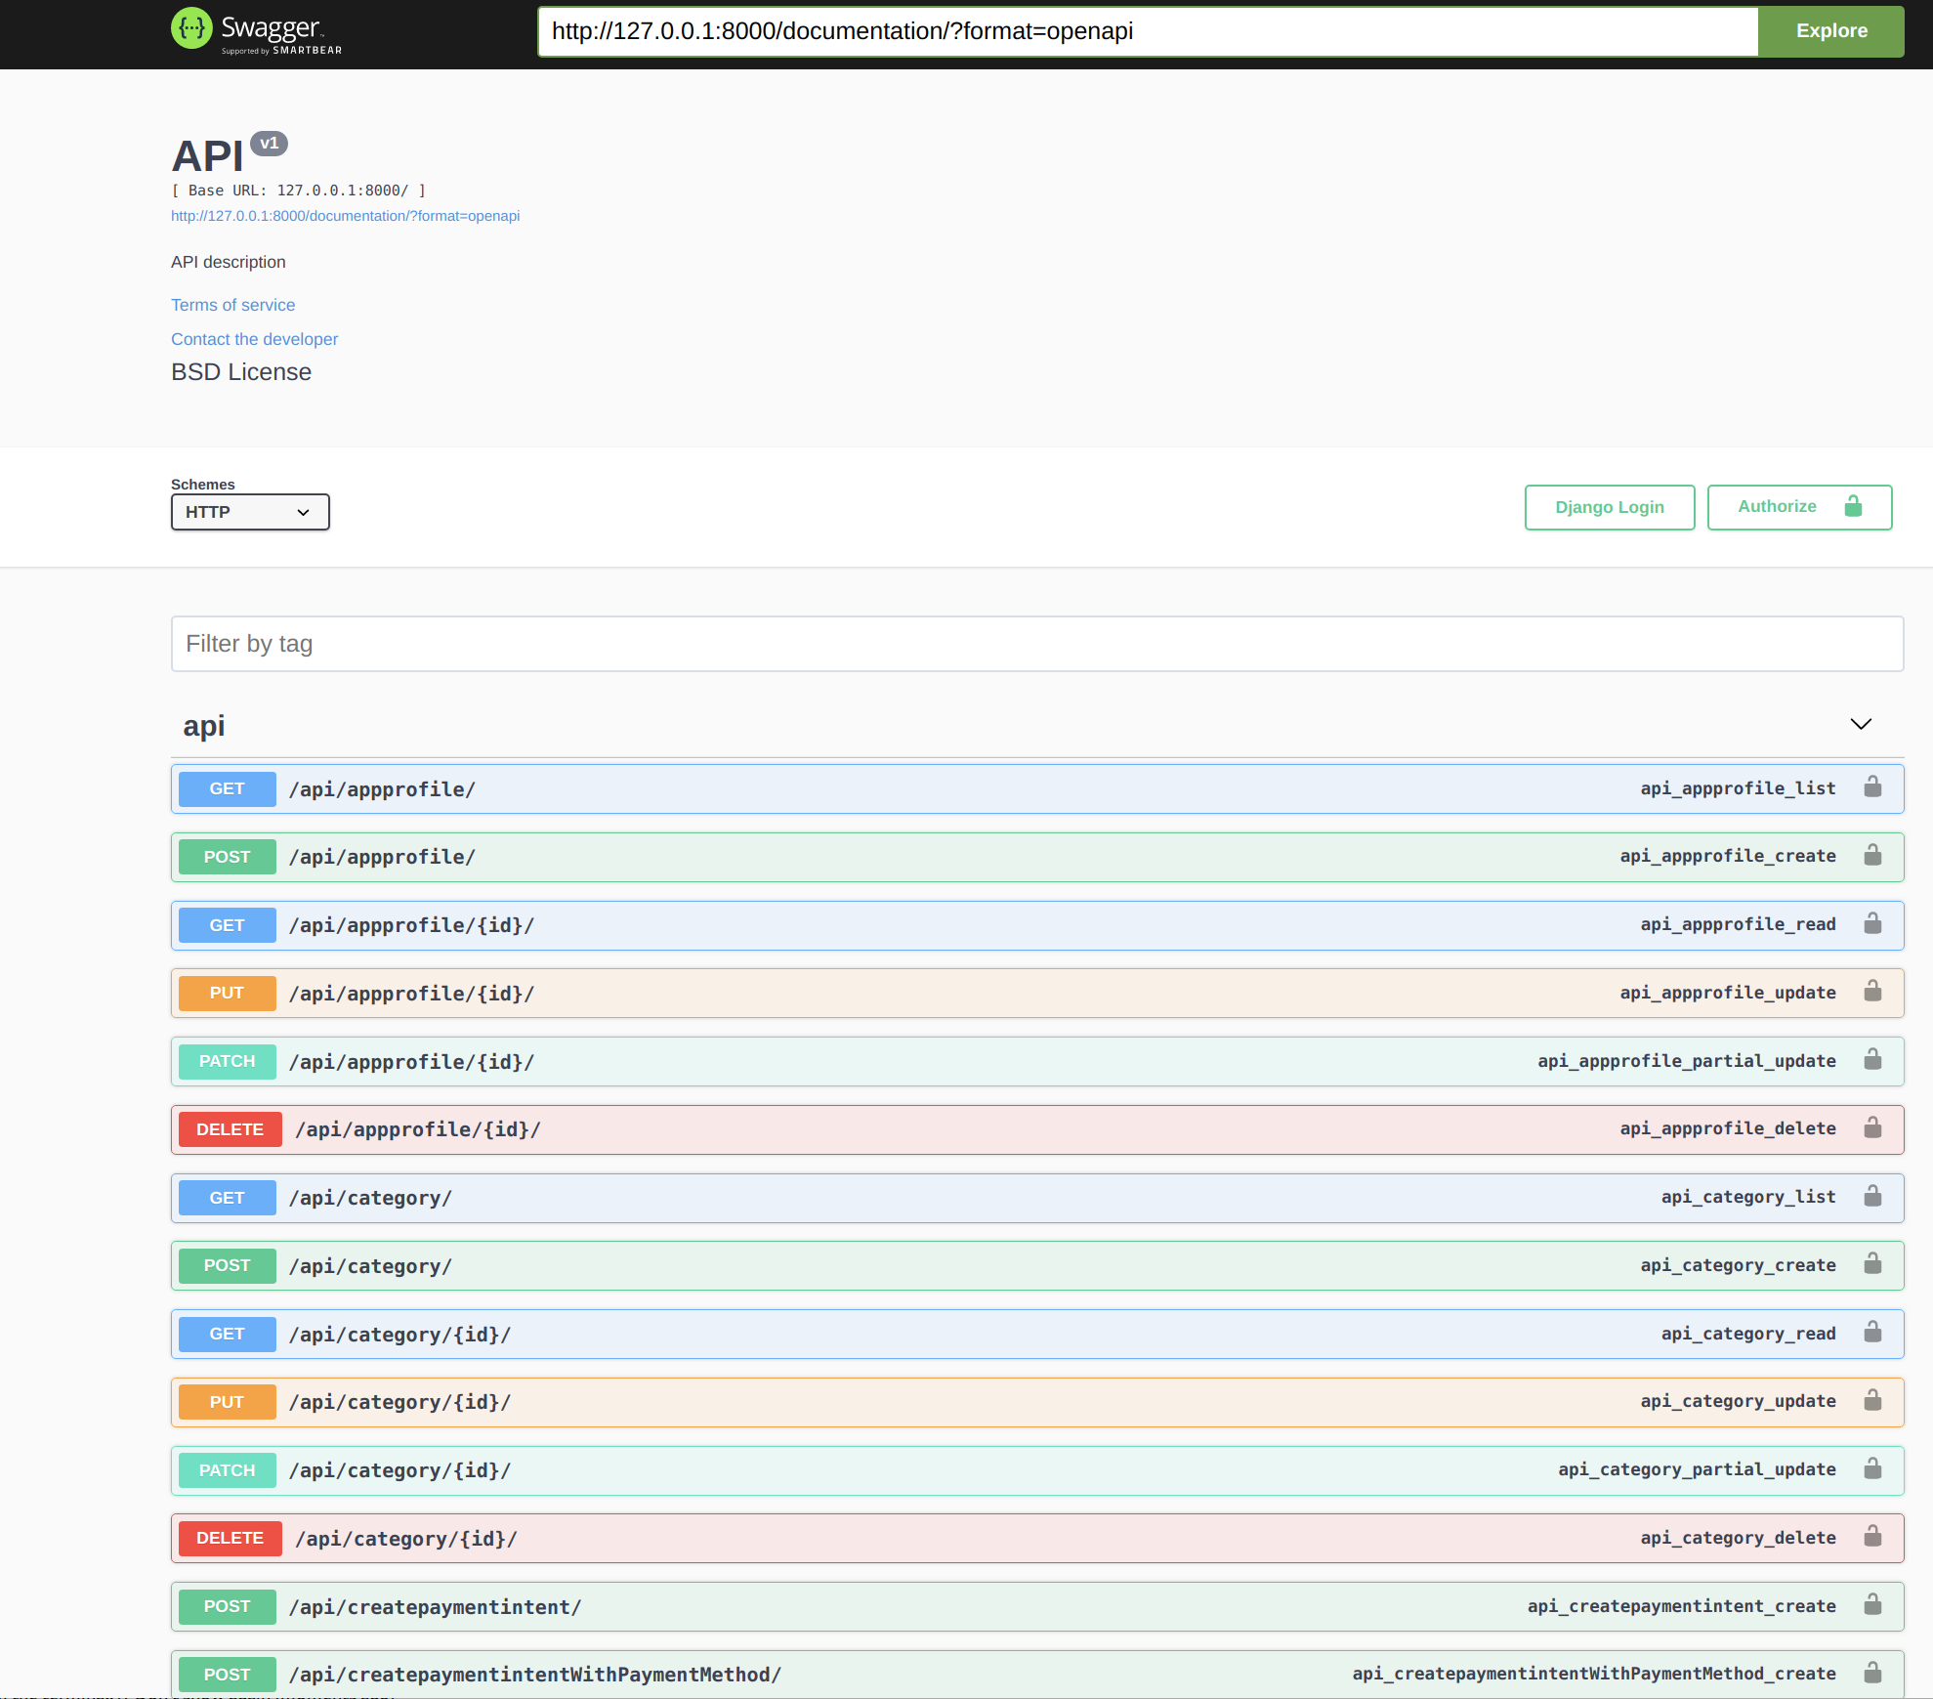
Task: Click the lock icon in Authorize button
Action: click(x=1853, y=506)
